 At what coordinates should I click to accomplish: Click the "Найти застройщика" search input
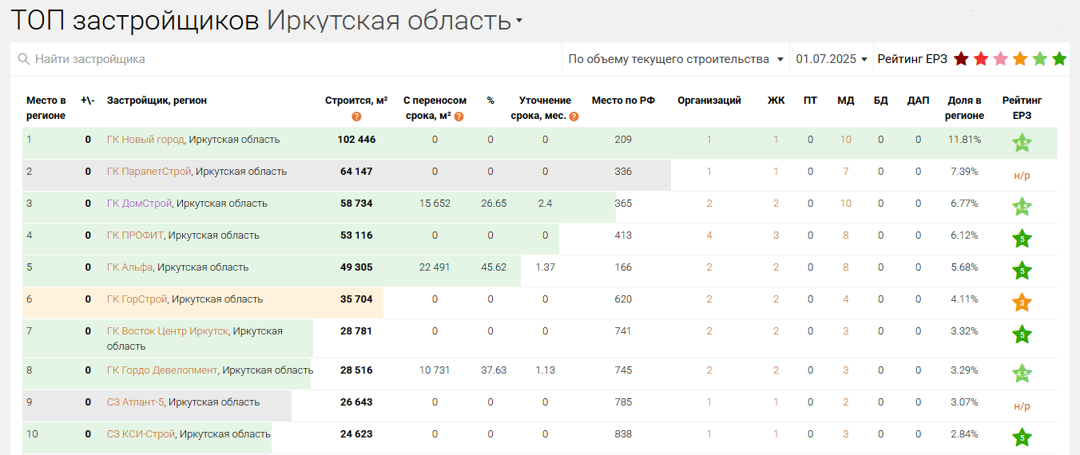pos(288,59)
